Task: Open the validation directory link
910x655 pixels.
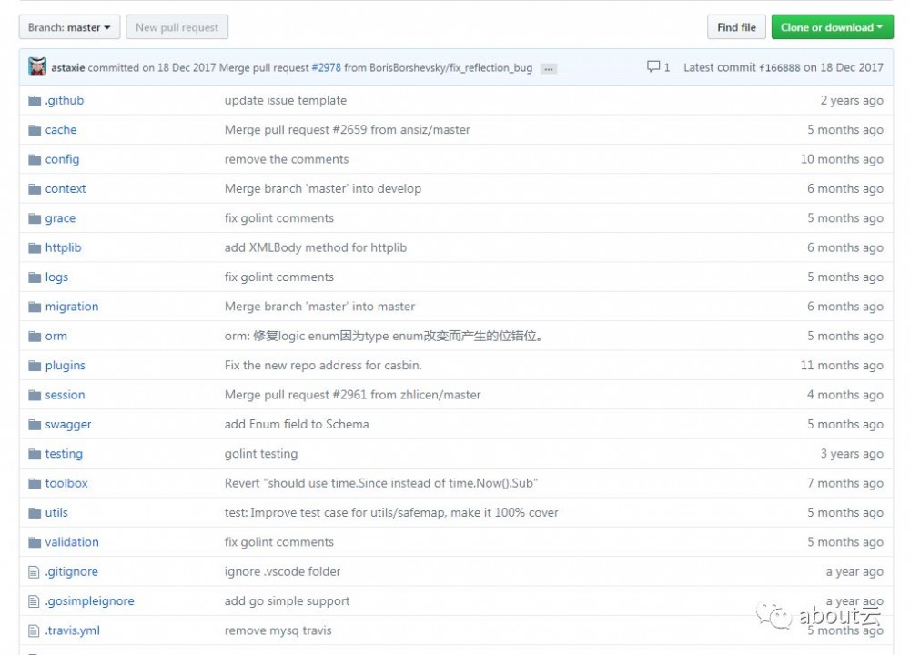Action: (72, 542)
